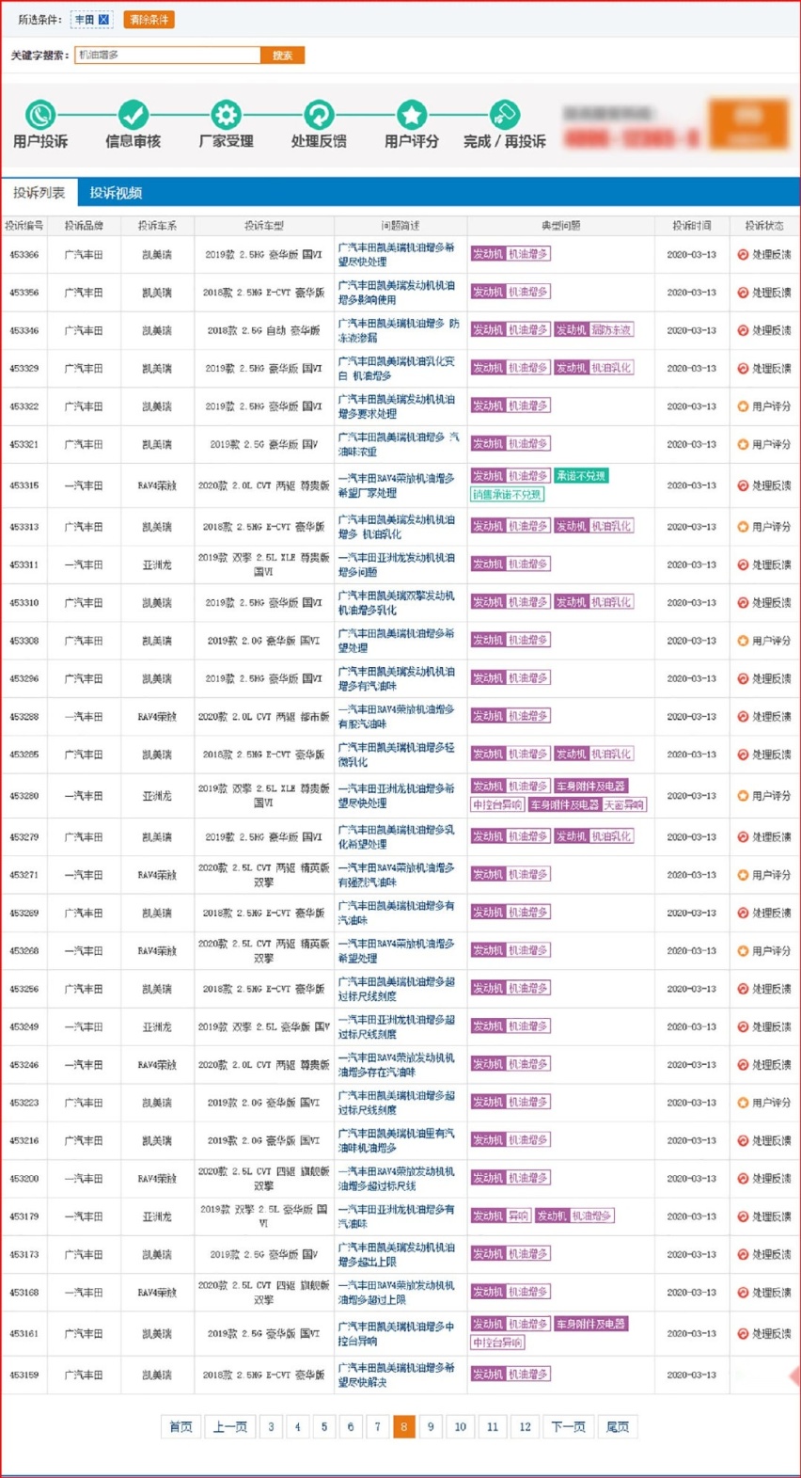Click the status icon of complaint 453356

coord(743,293)
